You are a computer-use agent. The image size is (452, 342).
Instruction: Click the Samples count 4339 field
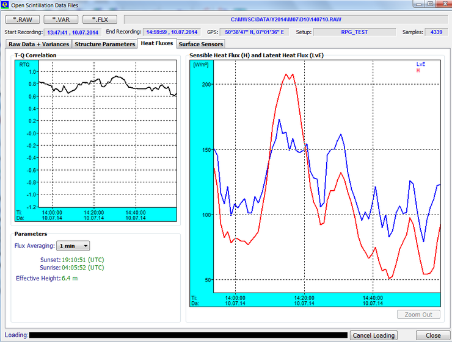tap(436, 32)
